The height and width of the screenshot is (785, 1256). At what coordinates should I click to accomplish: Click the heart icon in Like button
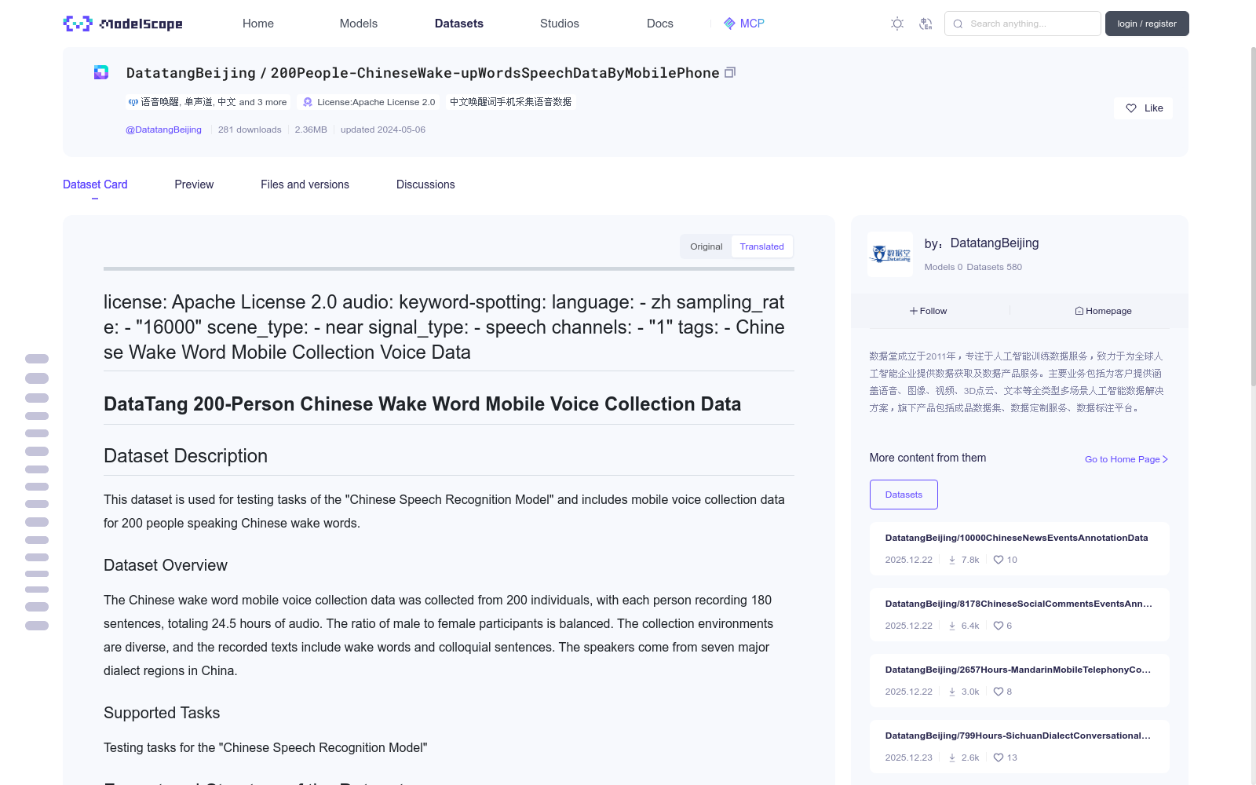1131,108
